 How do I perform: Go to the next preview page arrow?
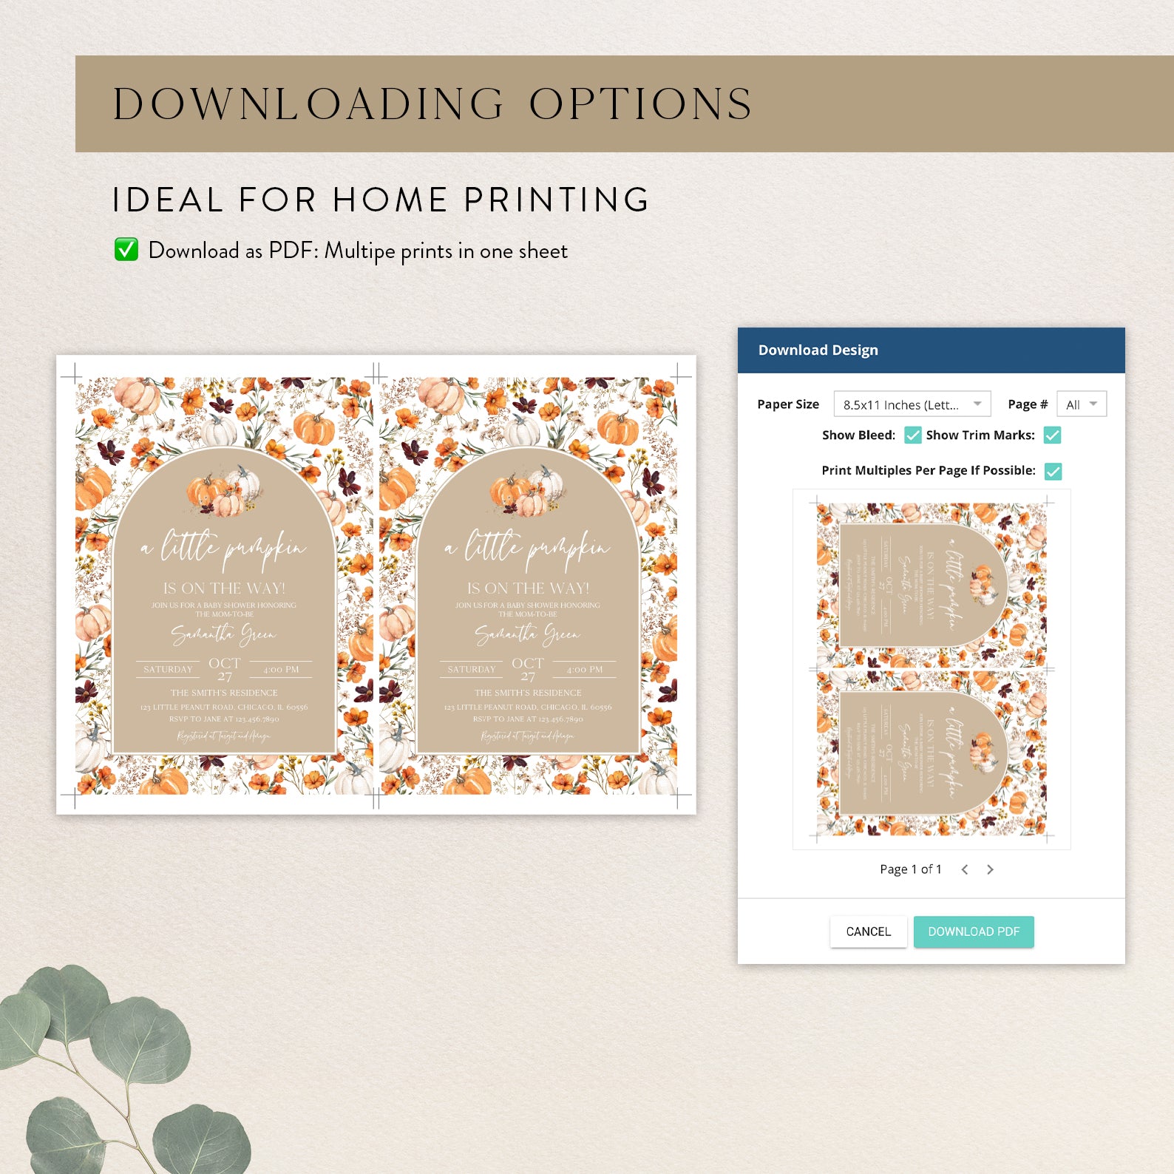click(x=990, y=869)
